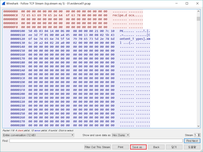
Task: Select the hex row at offset 000001B0
Action: click(x=80, y=74)
